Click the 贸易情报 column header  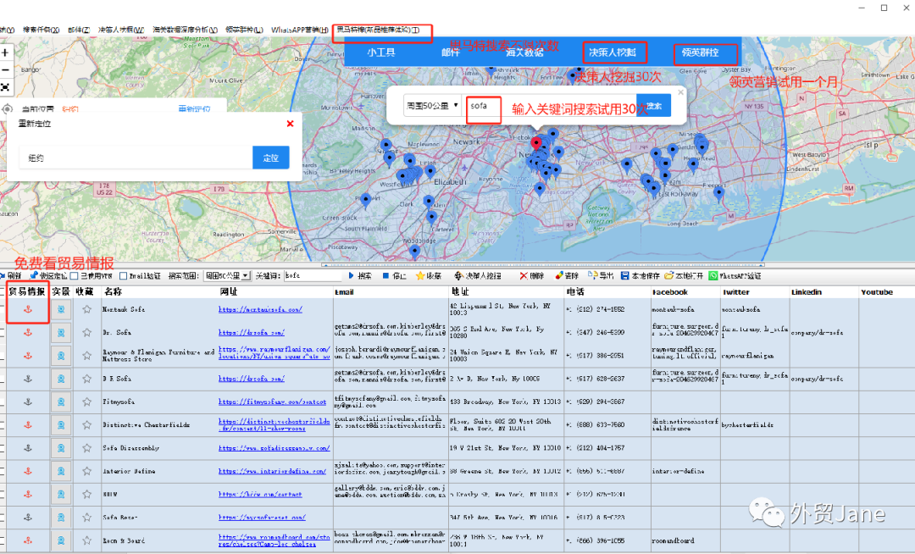tap(27, 291)
